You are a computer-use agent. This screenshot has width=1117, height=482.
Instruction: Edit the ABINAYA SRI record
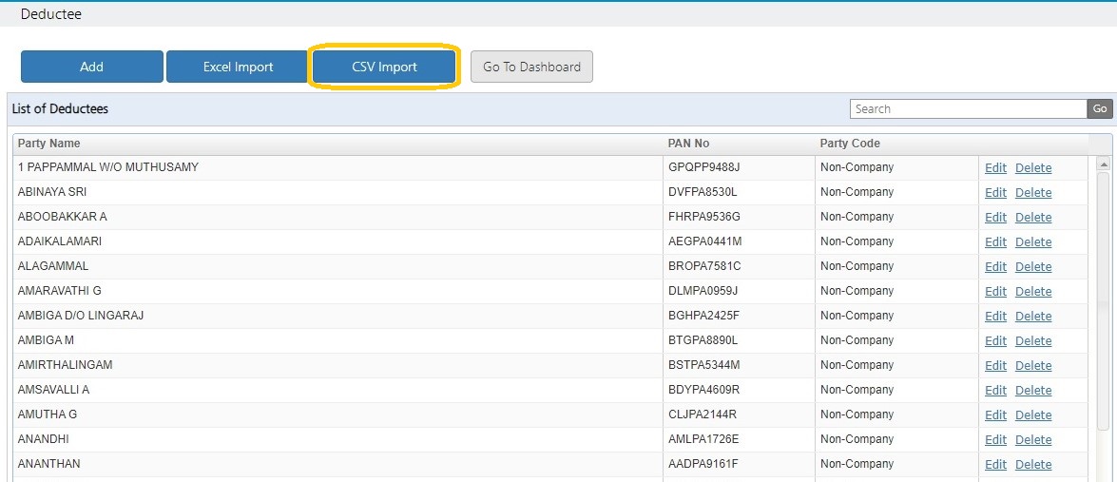click(995, 192)
